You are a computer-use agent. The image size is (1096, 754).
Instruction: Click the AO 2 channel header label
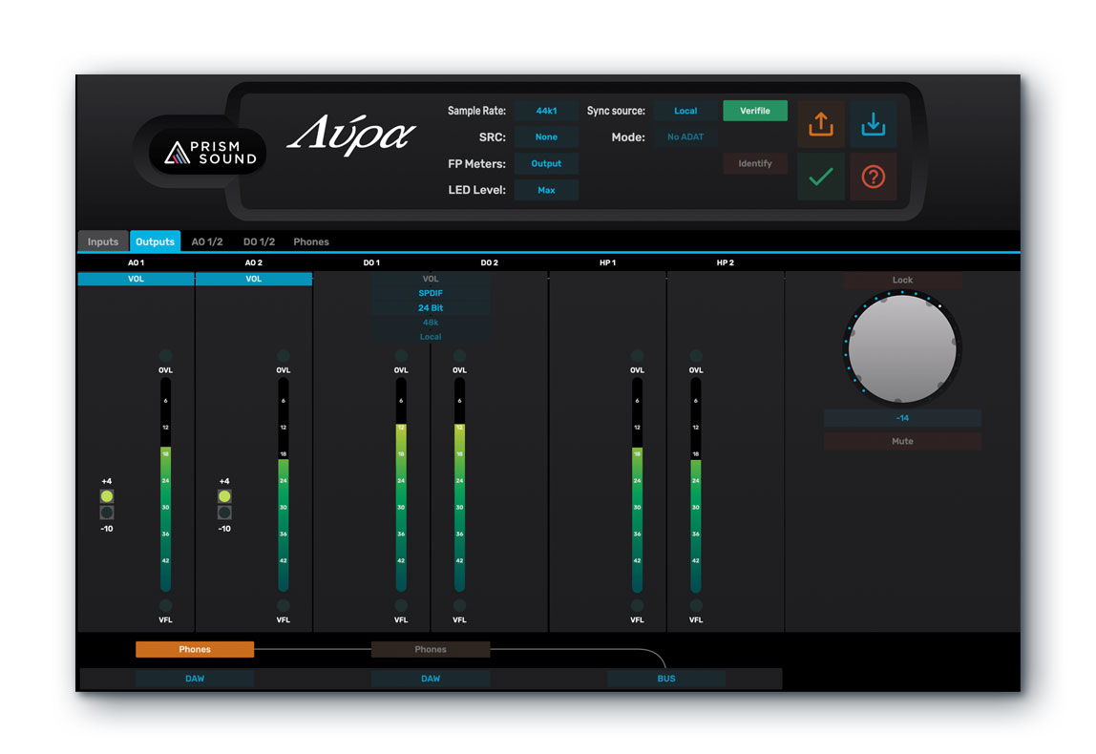point(254,262)
